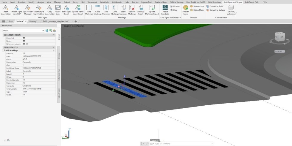Open Kobi Help
292x146 pixels.
coord(174,10)
